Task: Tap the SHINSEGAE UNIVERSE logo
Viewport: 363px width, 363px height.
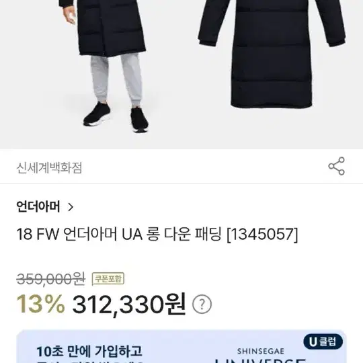Action: coord(261,356)
